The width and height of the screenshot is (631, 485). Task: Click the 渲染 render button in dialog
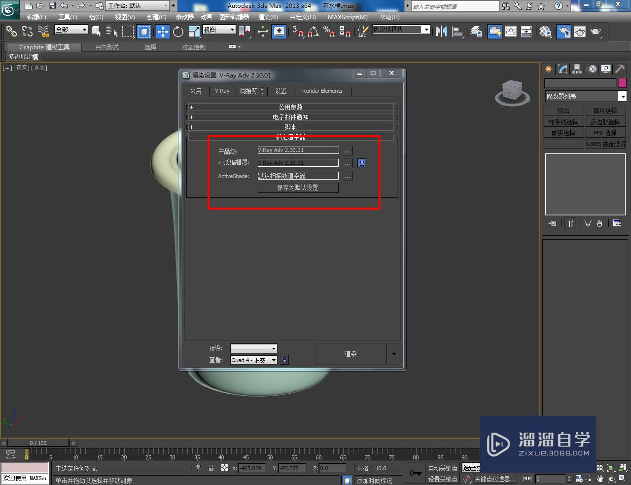tap(351, 354)
